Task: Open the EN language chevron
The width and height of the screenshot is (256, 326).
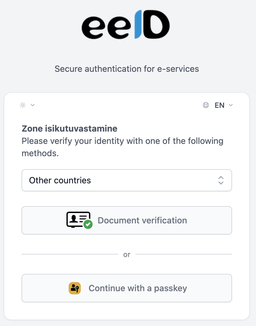Action: (x=231, y=105)
